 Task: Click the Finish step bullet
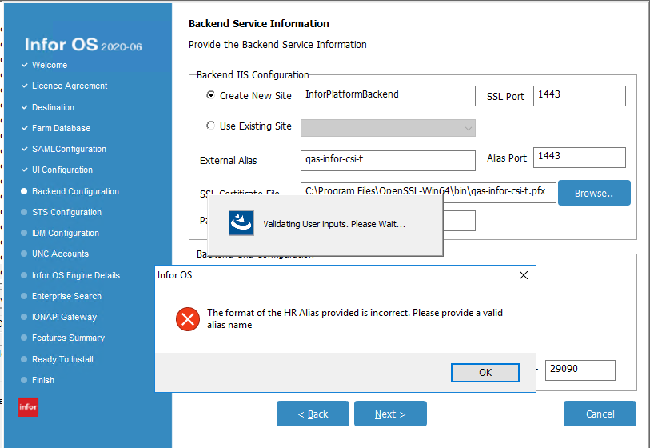[x=24, y=380]
